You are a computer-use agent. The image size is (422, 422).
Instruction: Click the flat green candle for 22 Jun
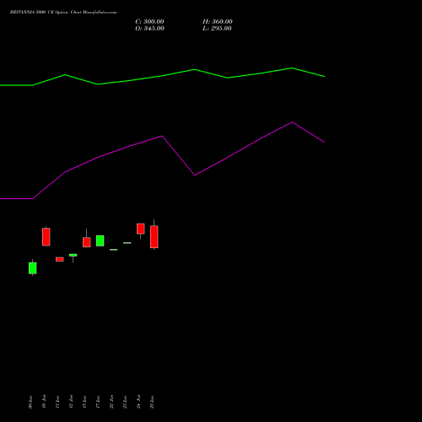114,250
